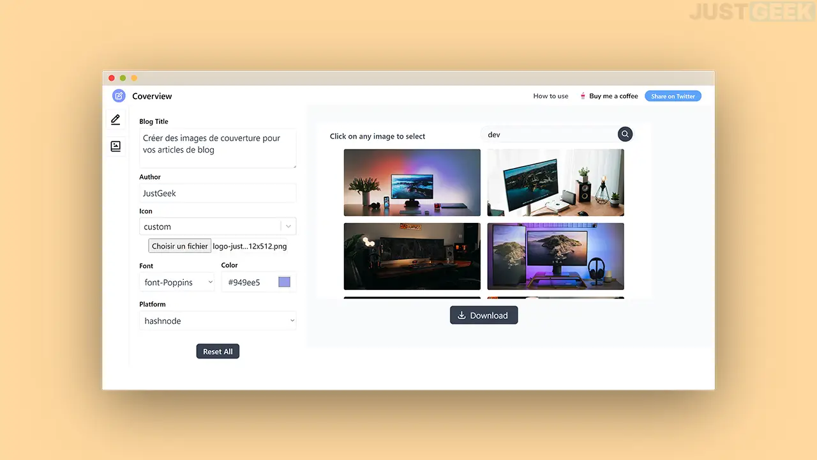The width and height of the screenshot is (817, 460).
Task: Click the Reset All button
Action: click(218, 351)
